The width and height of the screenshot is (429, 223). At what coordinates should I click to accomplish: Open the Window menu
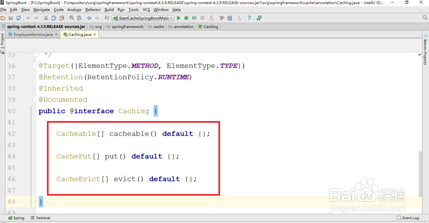click(x=161, y=9)
